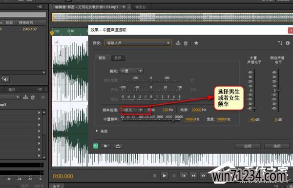This screenshot has height=188, width=293.
Task: Click the 中置声道电平 vertical slider handle
Action: [x=254, y=108]
